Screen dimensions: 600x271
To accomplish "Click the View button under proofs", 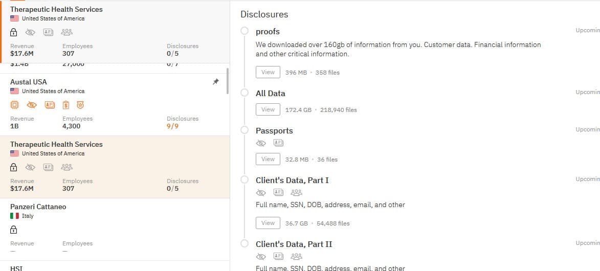I will click(268, 72).
